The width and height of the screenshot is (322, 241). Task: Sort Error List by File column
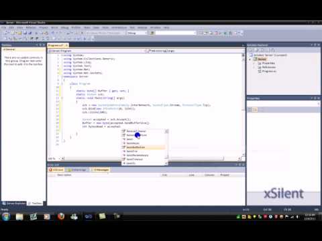[x=164, y=175]
